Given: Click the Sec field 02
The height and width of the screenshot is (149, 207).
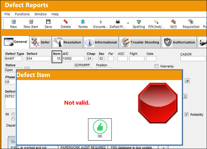Looking at the screenshot, I should (x=101, y=59).
